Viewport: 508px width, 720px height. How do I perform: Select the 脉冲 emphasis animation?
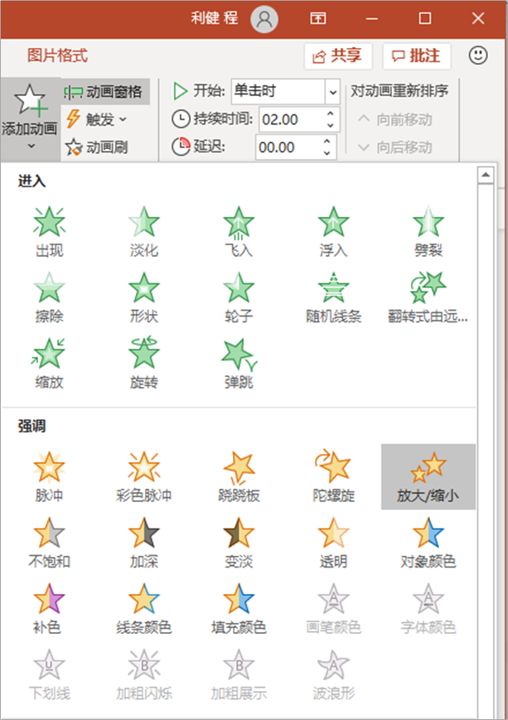click(x=49, y=476)
